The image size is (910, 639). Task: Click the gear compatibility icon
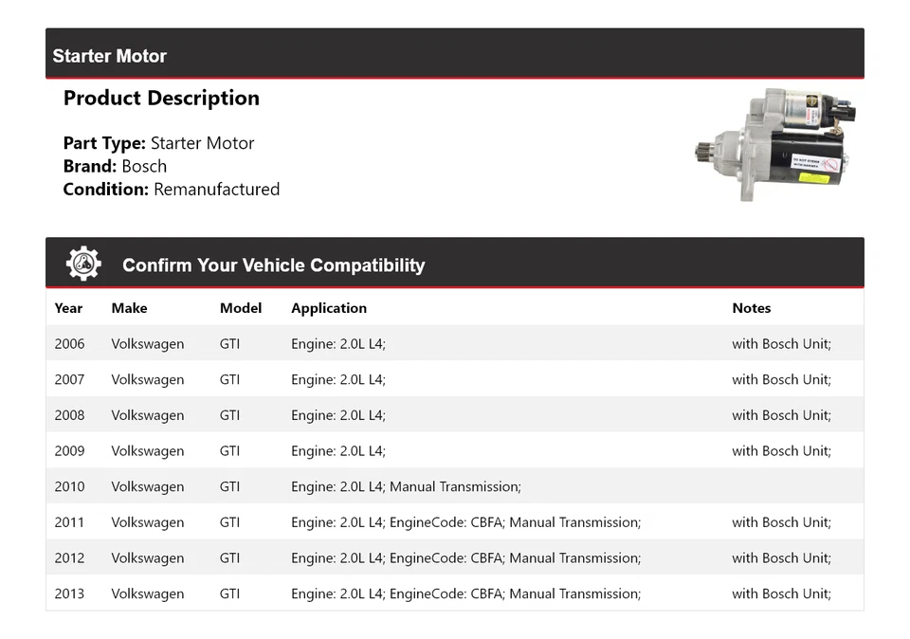click(83, 263)
